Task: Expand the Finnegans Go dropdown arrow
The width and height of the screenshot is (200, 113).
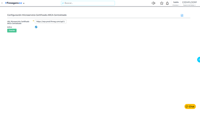Action: click(x=24, y=3)
